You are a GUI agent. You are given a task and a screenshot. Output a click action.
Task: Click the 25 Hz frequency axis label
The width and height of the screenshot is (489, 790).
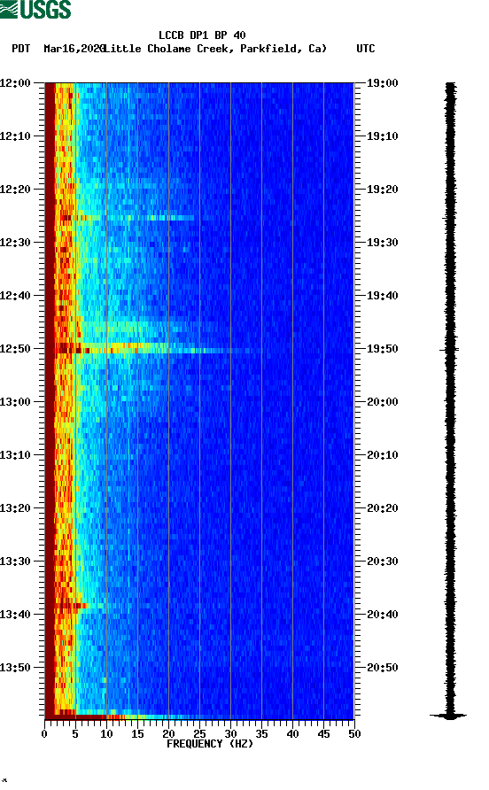tap(199, 734)
